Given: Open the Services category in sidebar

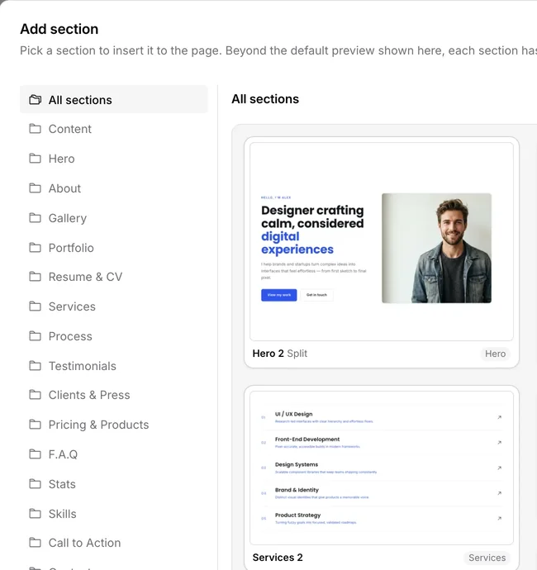Looking at the screenshot, I should (x=113, y=306).
